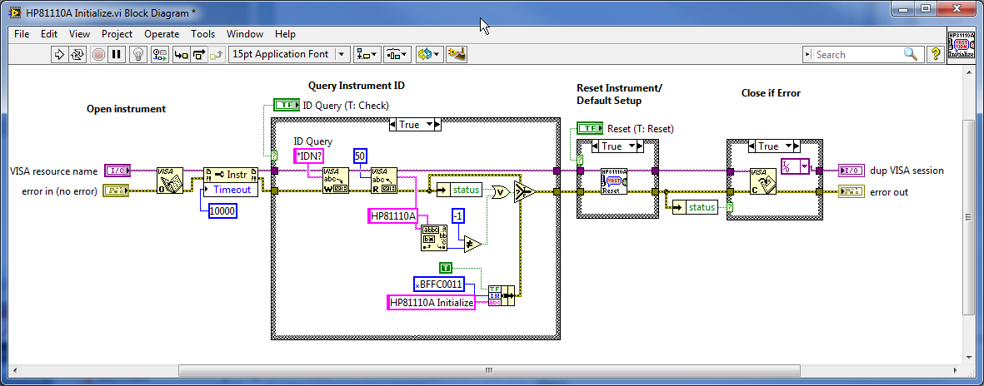Click next-case arrow on Reset case structure
The height and width of the screenshot is (386, 984).
[x=640, y=146]
